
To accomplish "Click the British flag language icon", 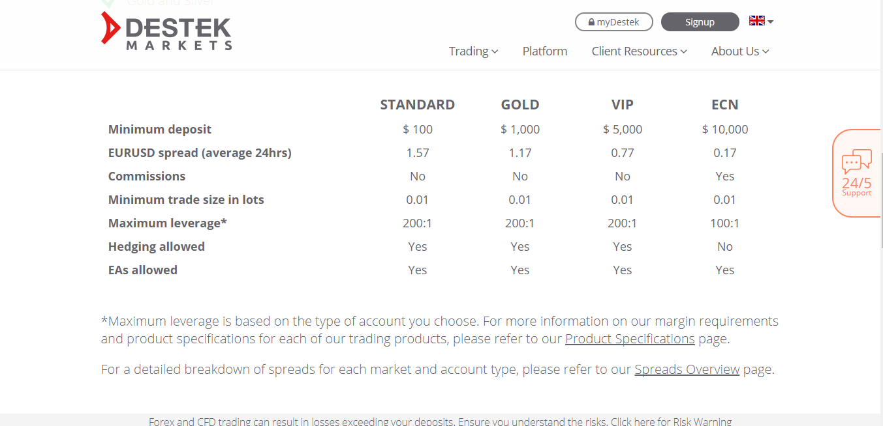I will click(756, 20).
